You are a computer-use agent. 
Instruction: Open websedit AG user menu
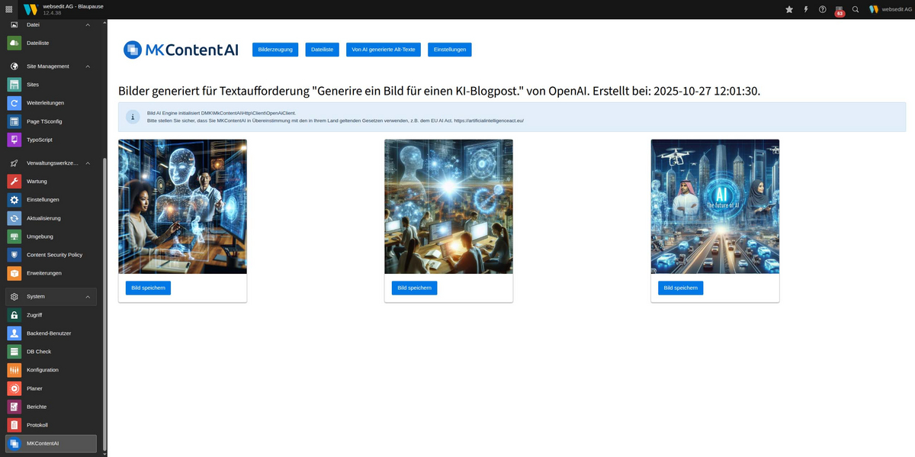click(888, 9)
